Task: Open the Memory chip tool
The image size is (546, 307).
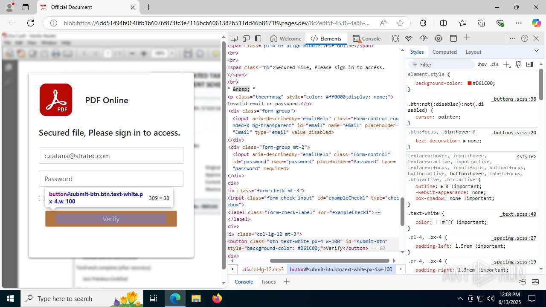Action: (439, 38)
